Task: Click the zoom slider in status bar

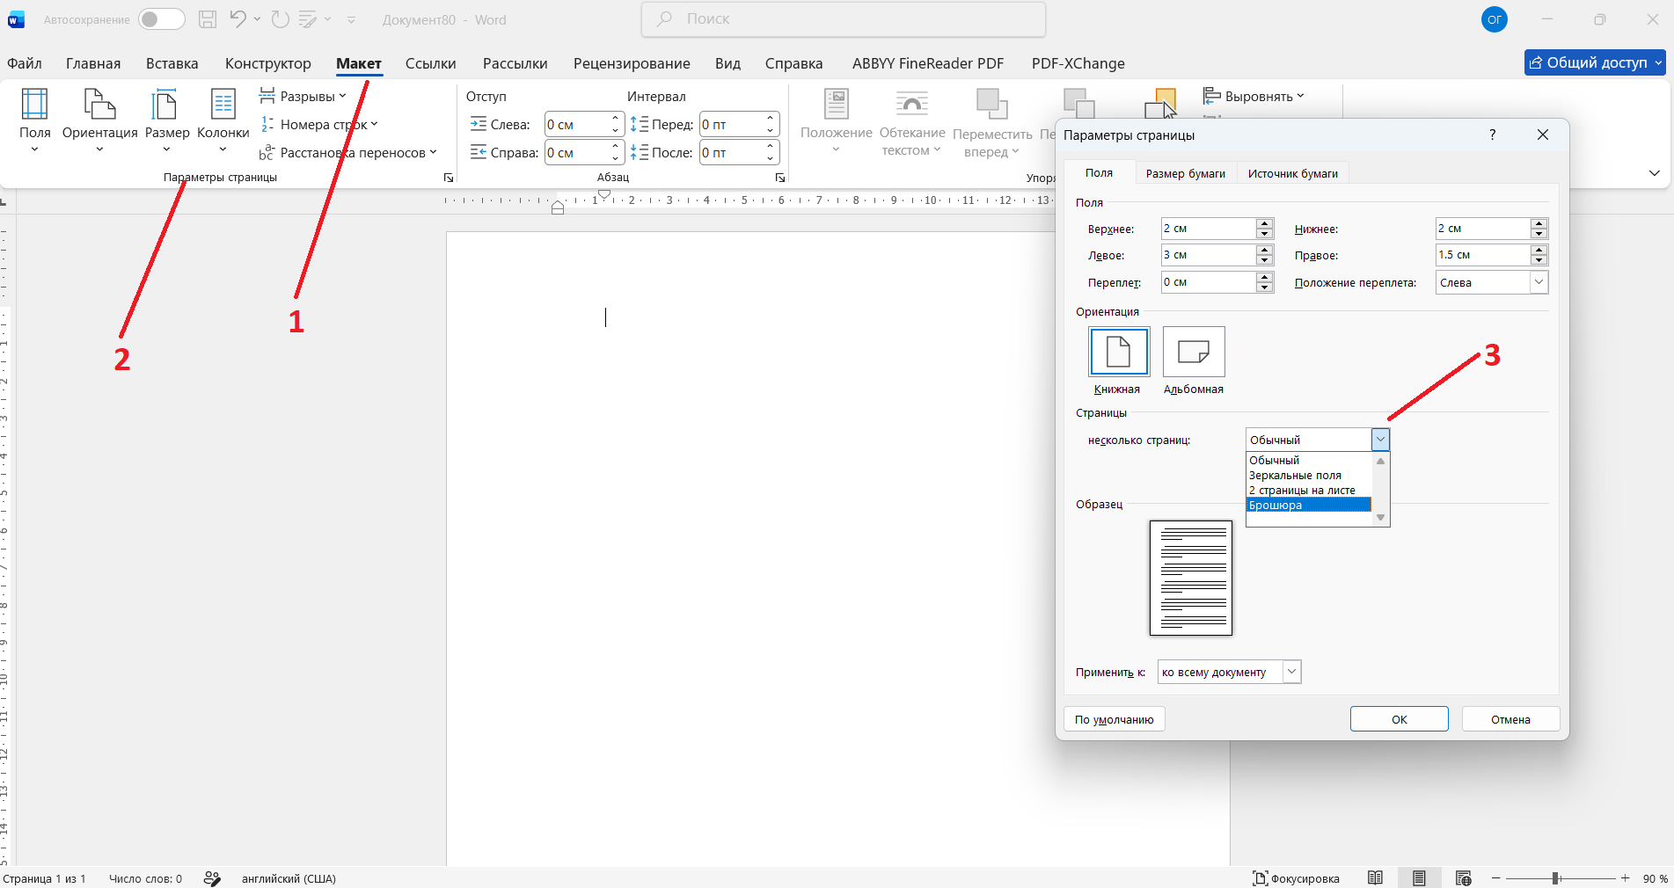Action: 1561,878
